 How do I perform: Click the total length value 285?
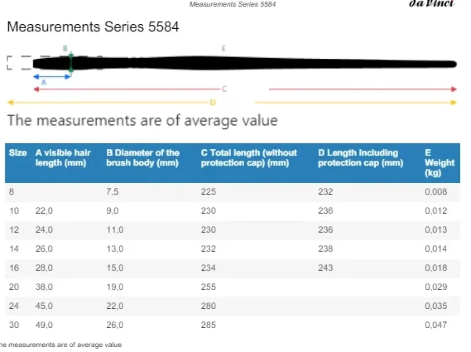[208, 325]
